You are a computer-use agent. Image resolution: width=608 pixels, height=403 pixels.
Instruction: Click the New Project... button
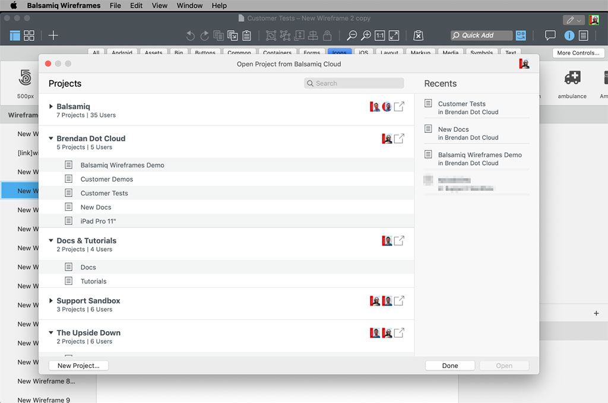click(x=78, y=366)
